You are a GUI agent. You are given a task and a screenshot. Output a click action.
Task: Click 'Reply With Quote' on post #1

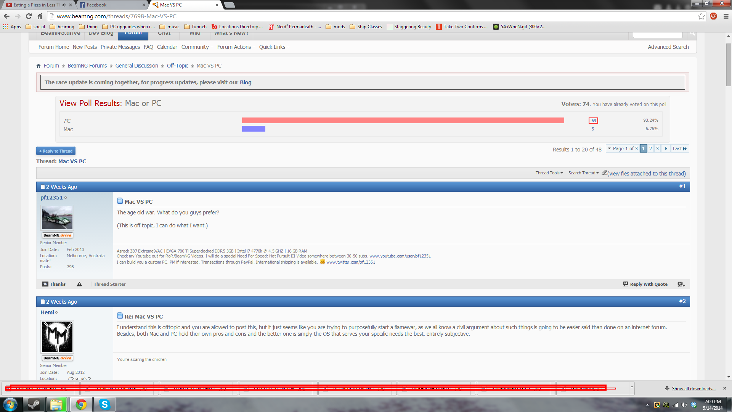(x=645, y=284)
